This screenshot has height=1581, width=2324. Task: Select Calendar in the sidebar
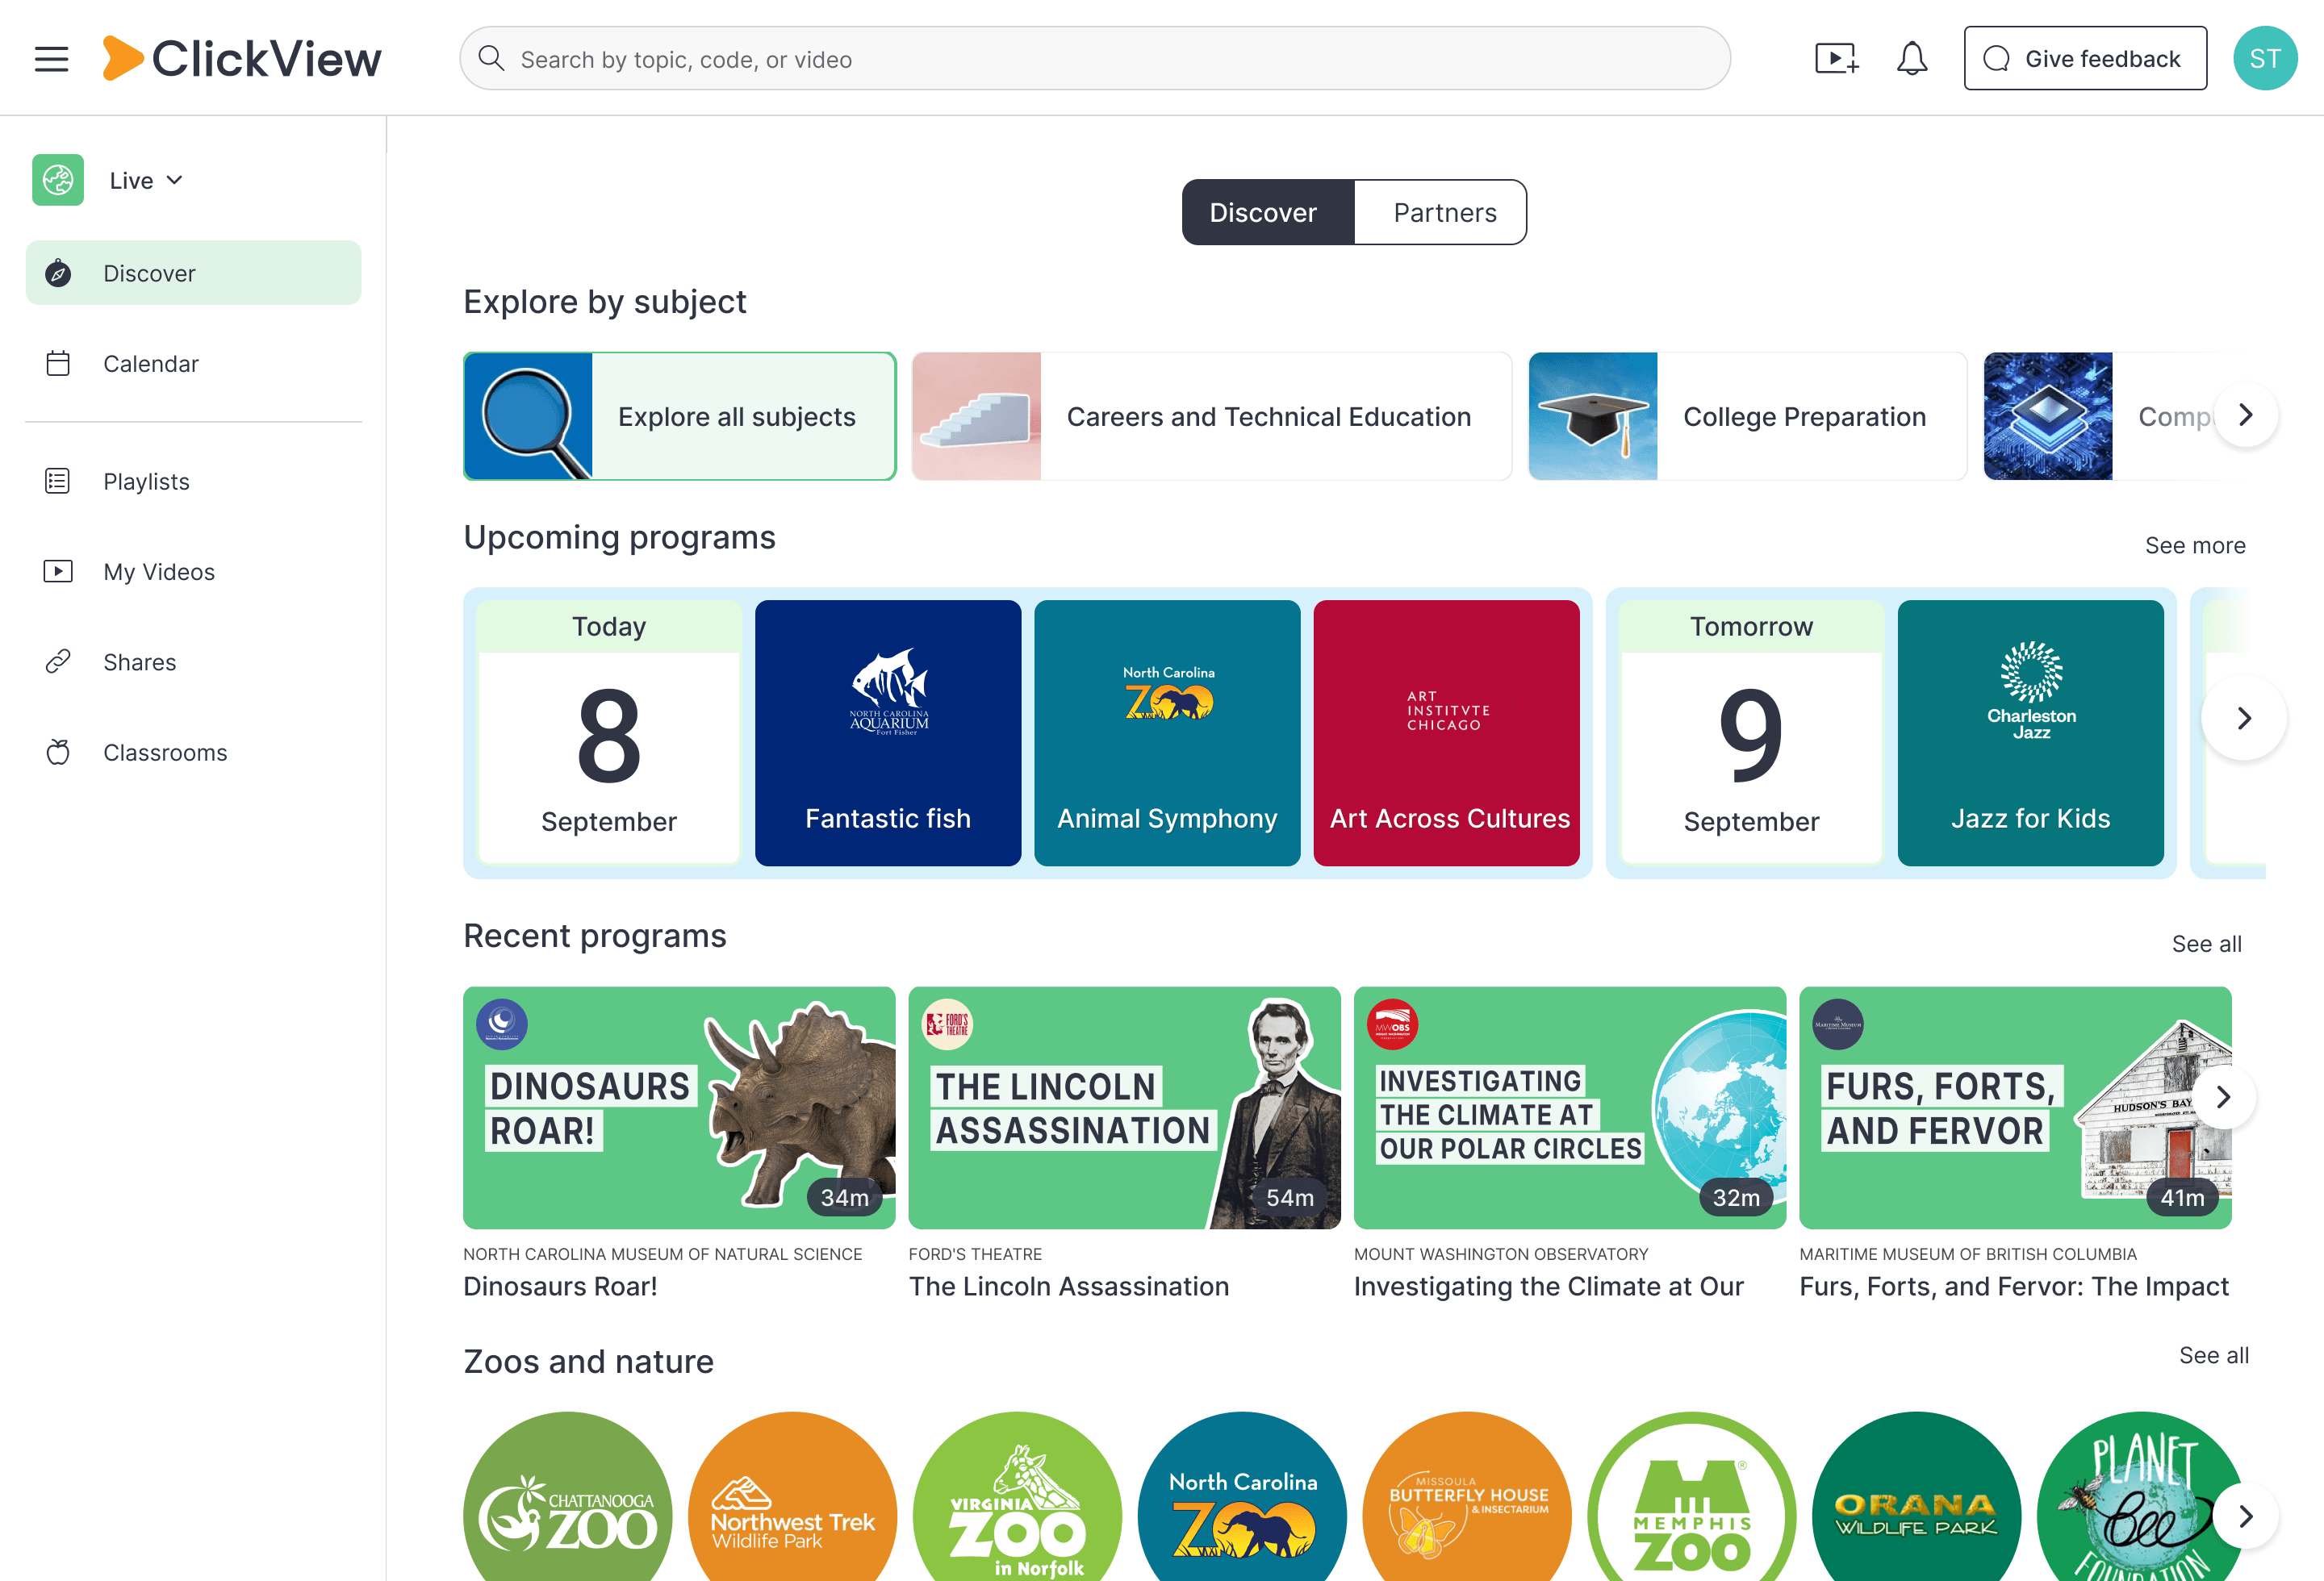pos(193,363)
